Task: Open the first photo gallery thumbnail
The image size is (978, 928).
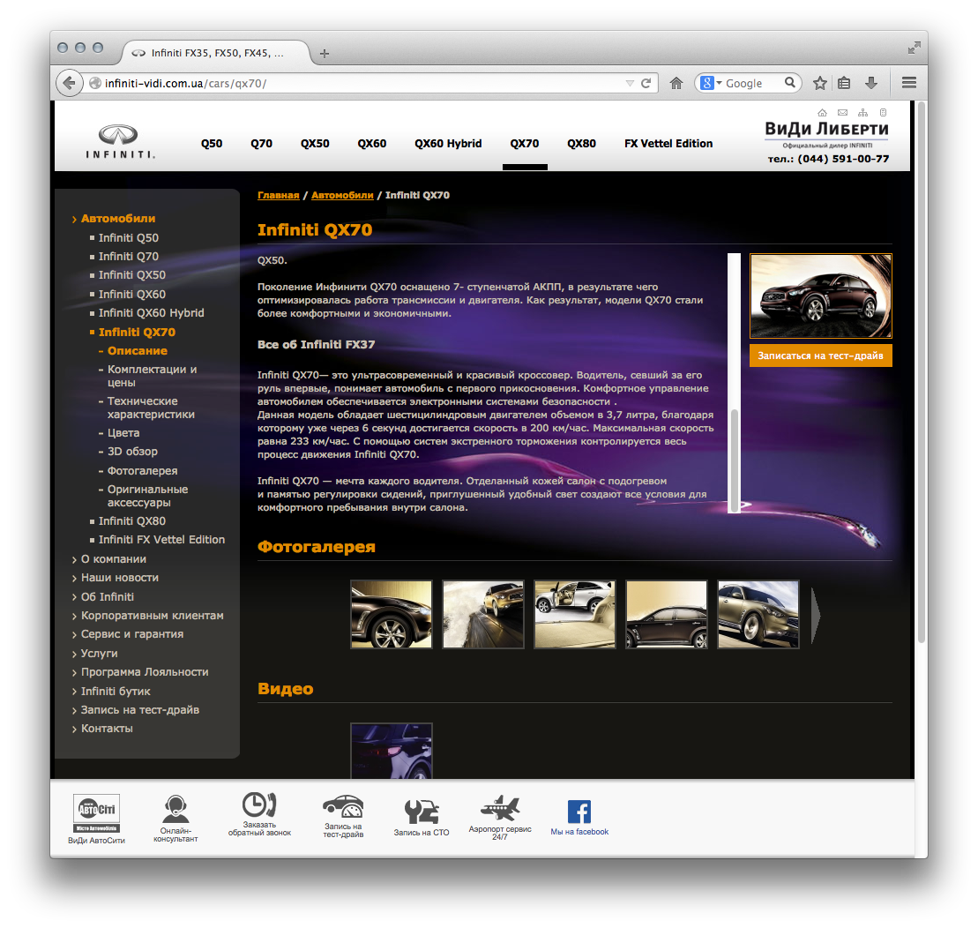Action: coord(392,614)
